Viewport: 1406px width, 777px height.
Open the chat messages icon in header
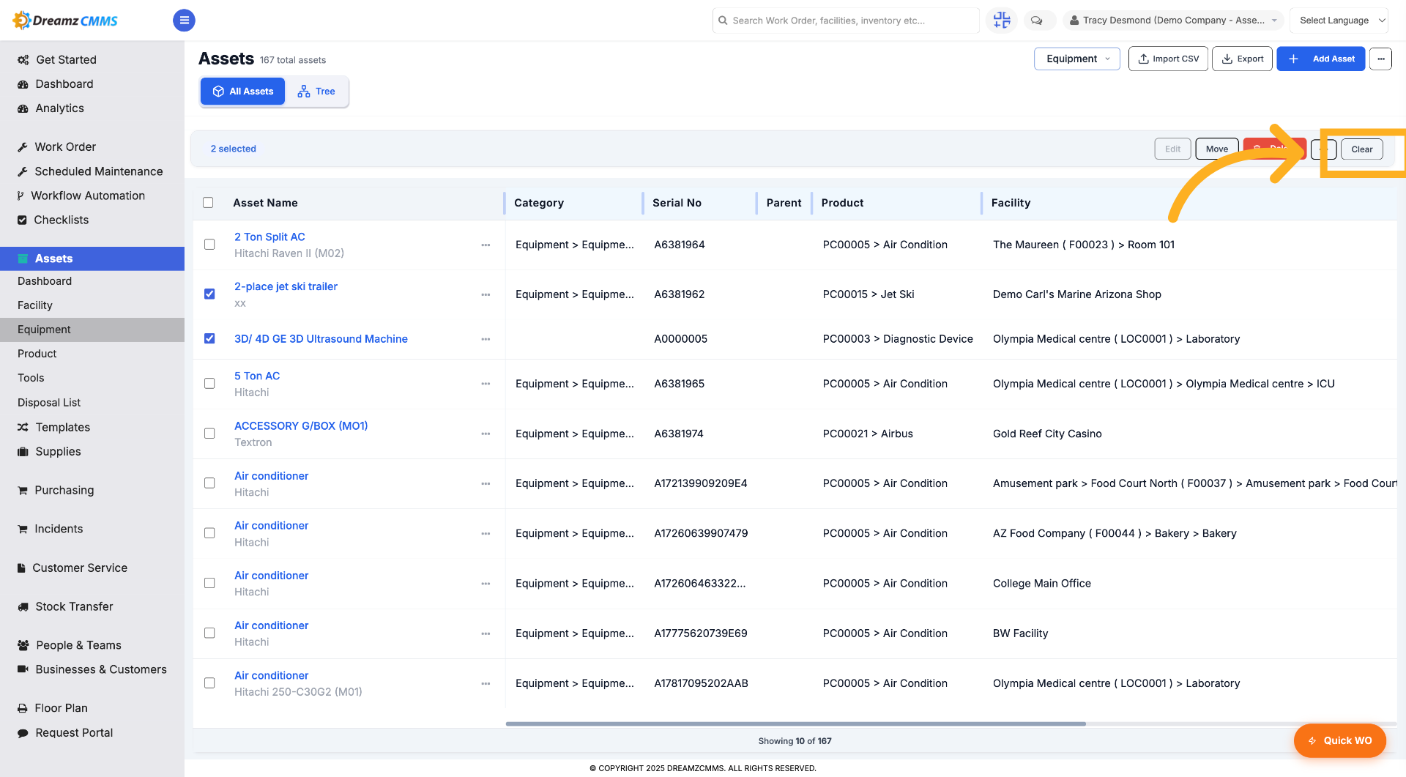1037,21
